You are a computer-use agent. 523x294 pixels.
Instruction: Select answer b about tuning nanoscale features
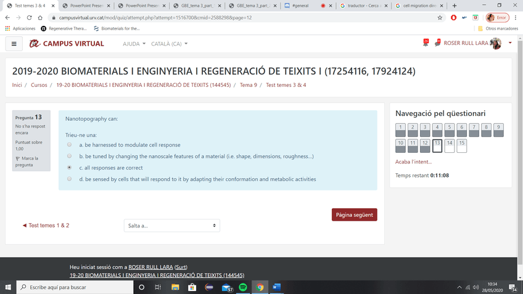(69, 157)
